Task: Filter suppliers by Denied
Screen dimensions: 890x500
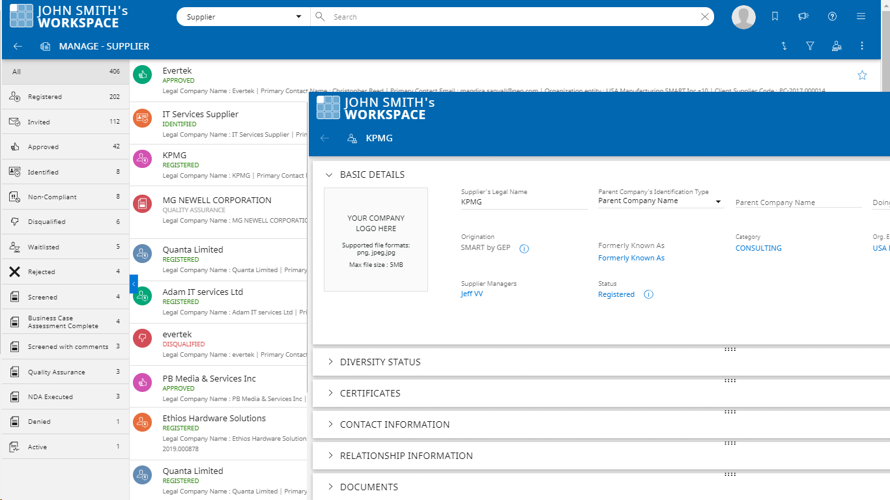Action: 65,421
